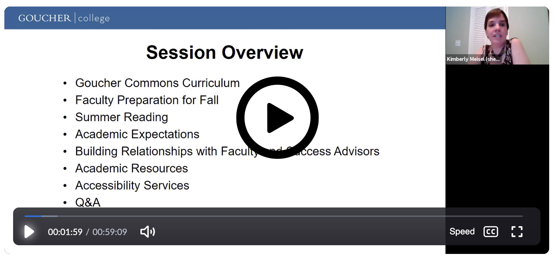Click the current time 00:01:59 display
Image resolution: width=555 pixels, height=259 pixels.
[65, 232]
